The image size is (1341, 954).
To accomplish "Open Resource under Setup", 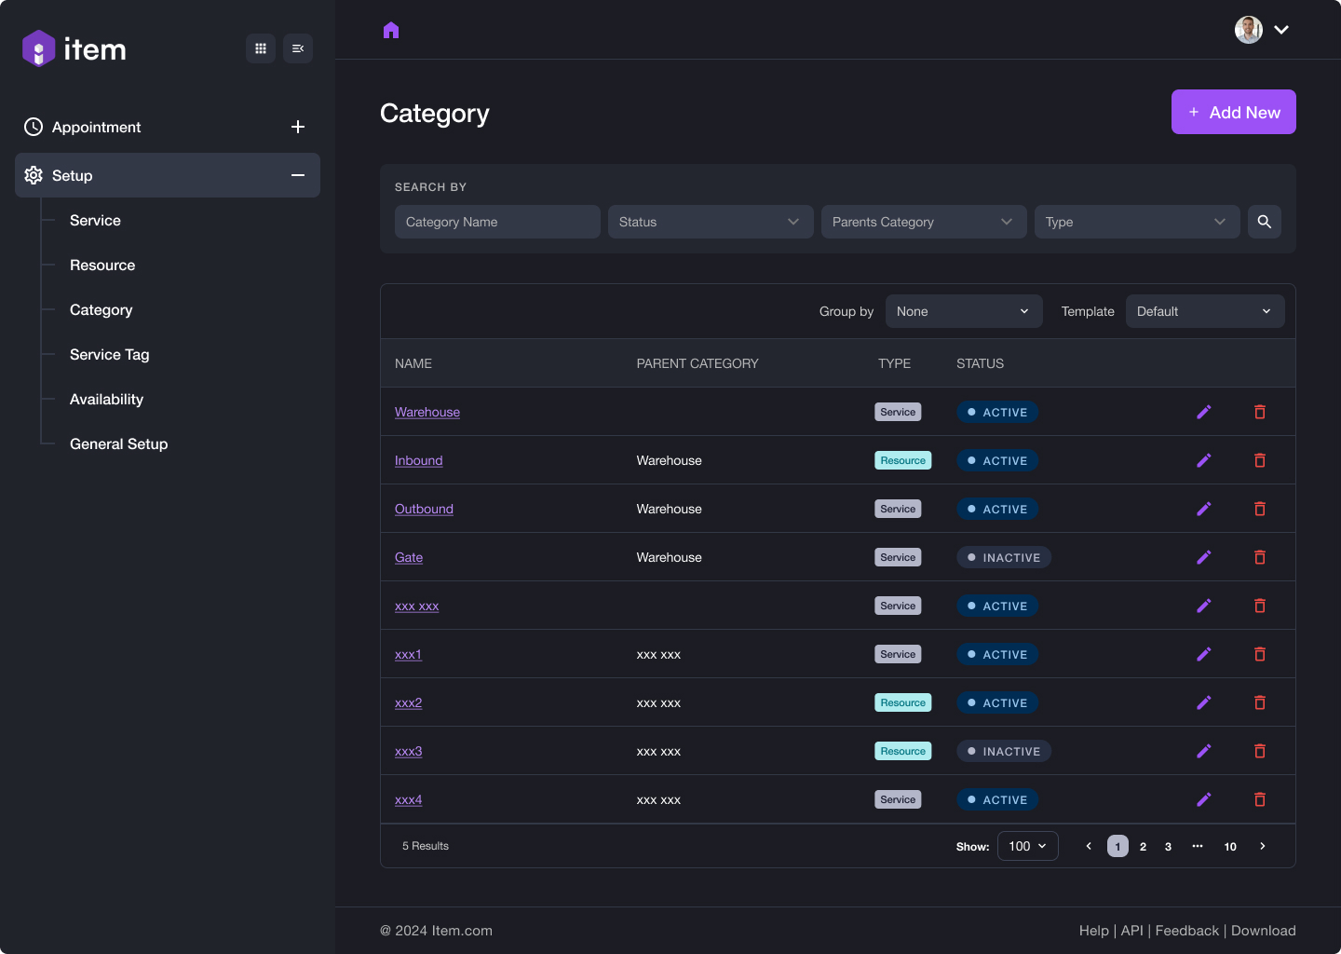I will pos(102,265).
